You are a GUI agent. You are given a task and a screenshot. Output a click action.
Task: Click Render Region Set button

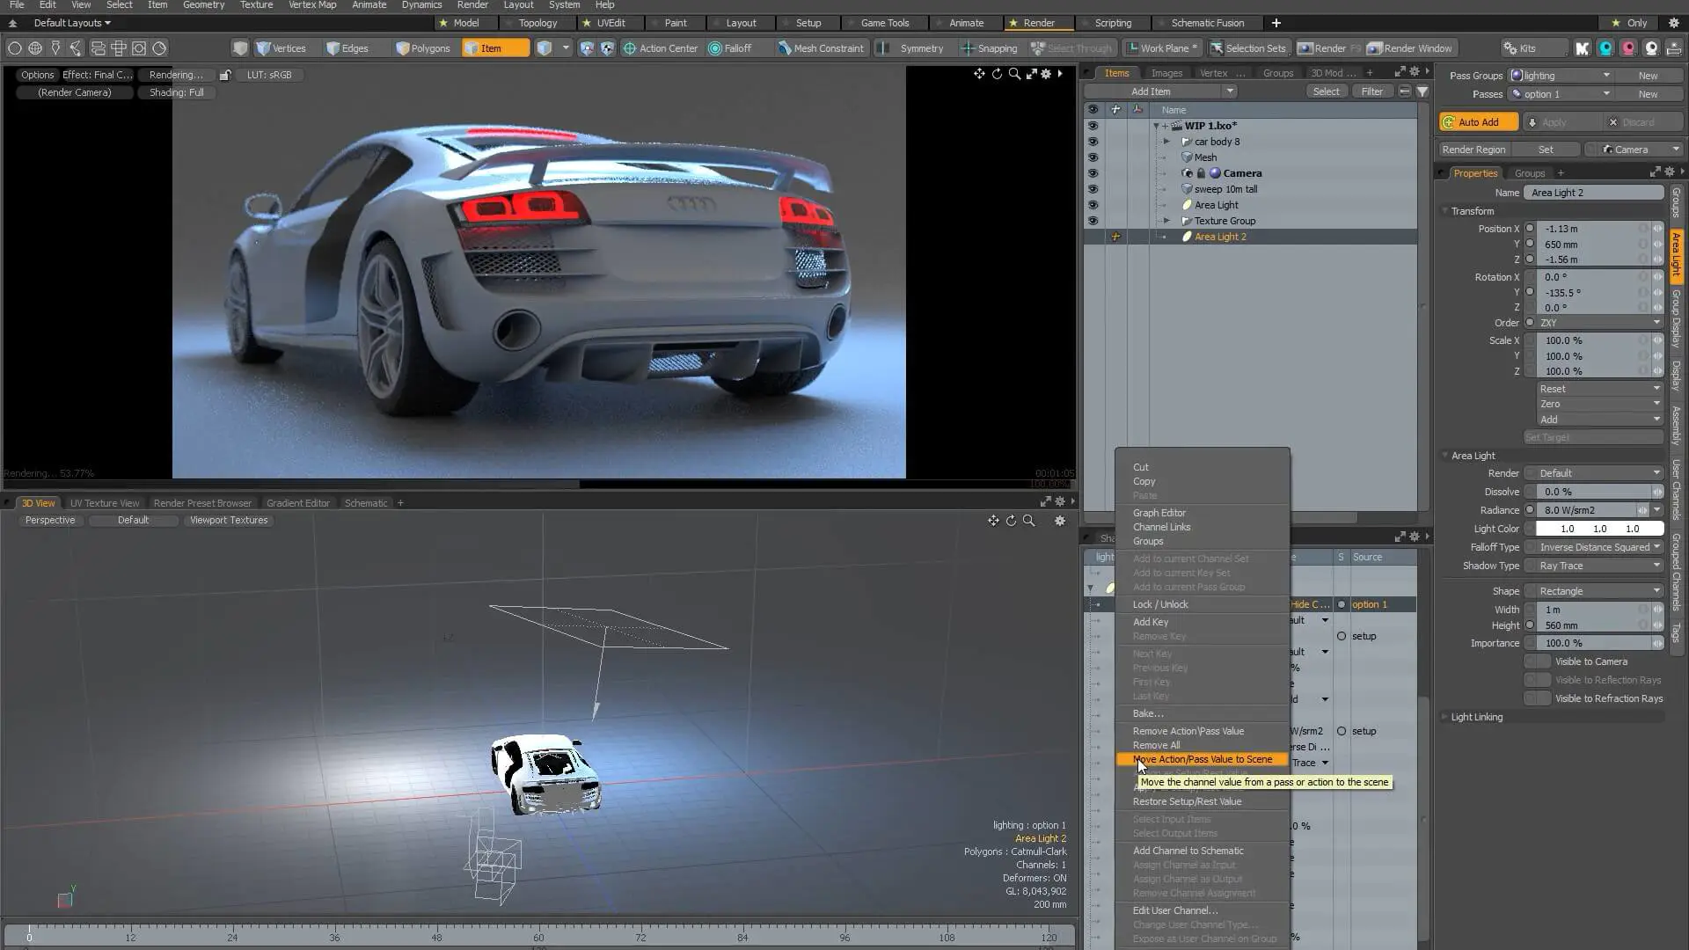coord(1546,150)
